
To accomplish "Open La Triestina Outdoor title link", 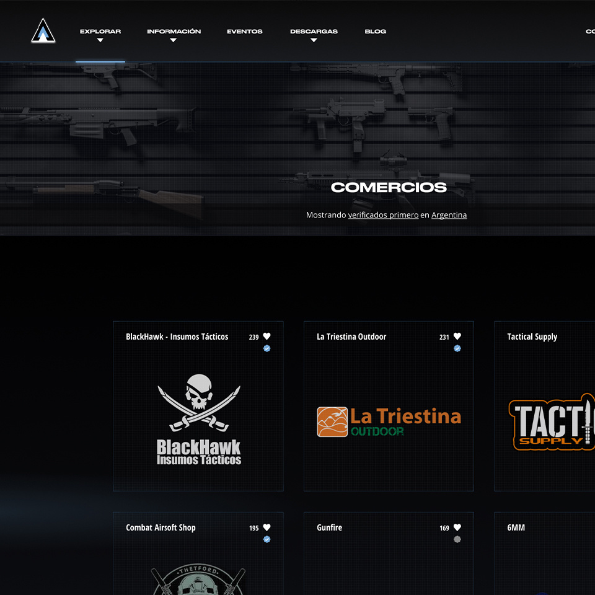I will [x=351, y=337].
